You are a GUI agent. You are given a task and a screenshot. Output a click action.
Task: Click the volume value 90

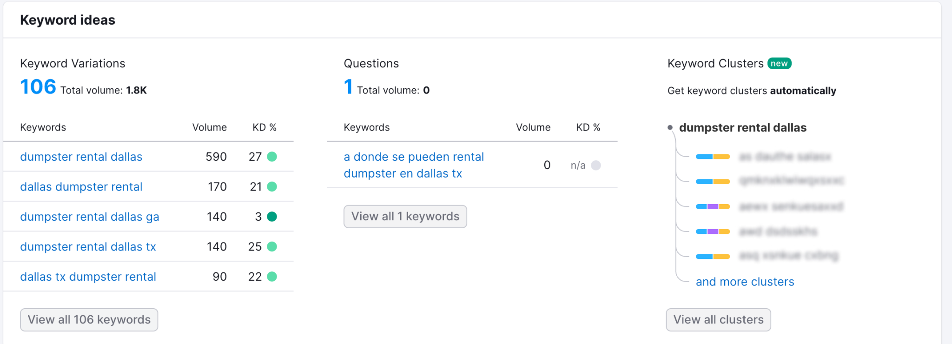click(x=219, y=277)
